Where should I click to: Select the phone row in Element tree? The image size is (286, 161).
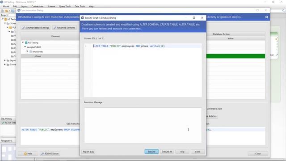pyautogui.click(x=50, y=56)
